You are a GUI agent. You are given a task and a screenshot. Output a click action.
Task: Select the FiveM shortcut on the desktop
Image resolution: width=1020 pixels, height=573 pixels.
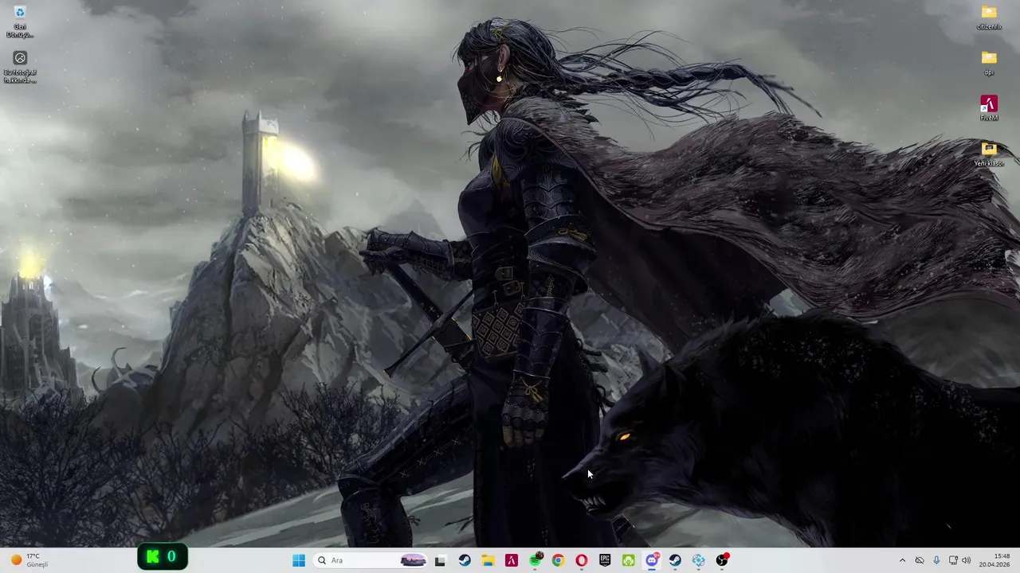[x=989, y=108]
